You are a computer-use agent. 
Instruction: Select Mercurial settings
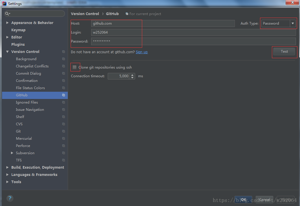coord(24,139)
